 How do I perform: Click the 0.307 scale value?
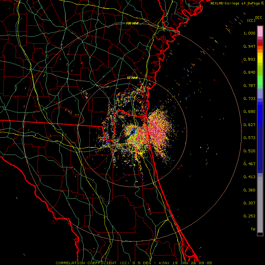pos(249,203)
